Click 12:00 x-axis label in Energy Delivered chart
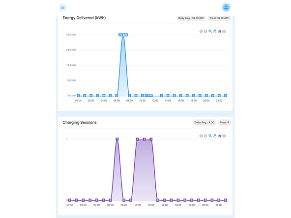Screen dimensions: 291x218 pyautogui.click(x=155, y=101)
